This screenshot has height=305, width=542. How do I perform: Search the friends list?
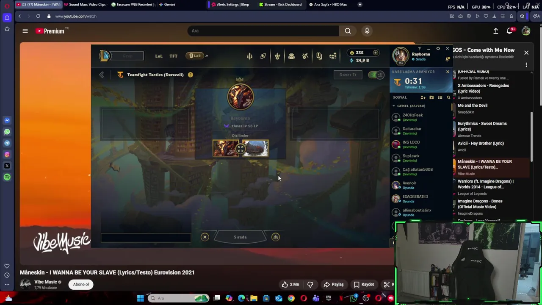[448, 97]
